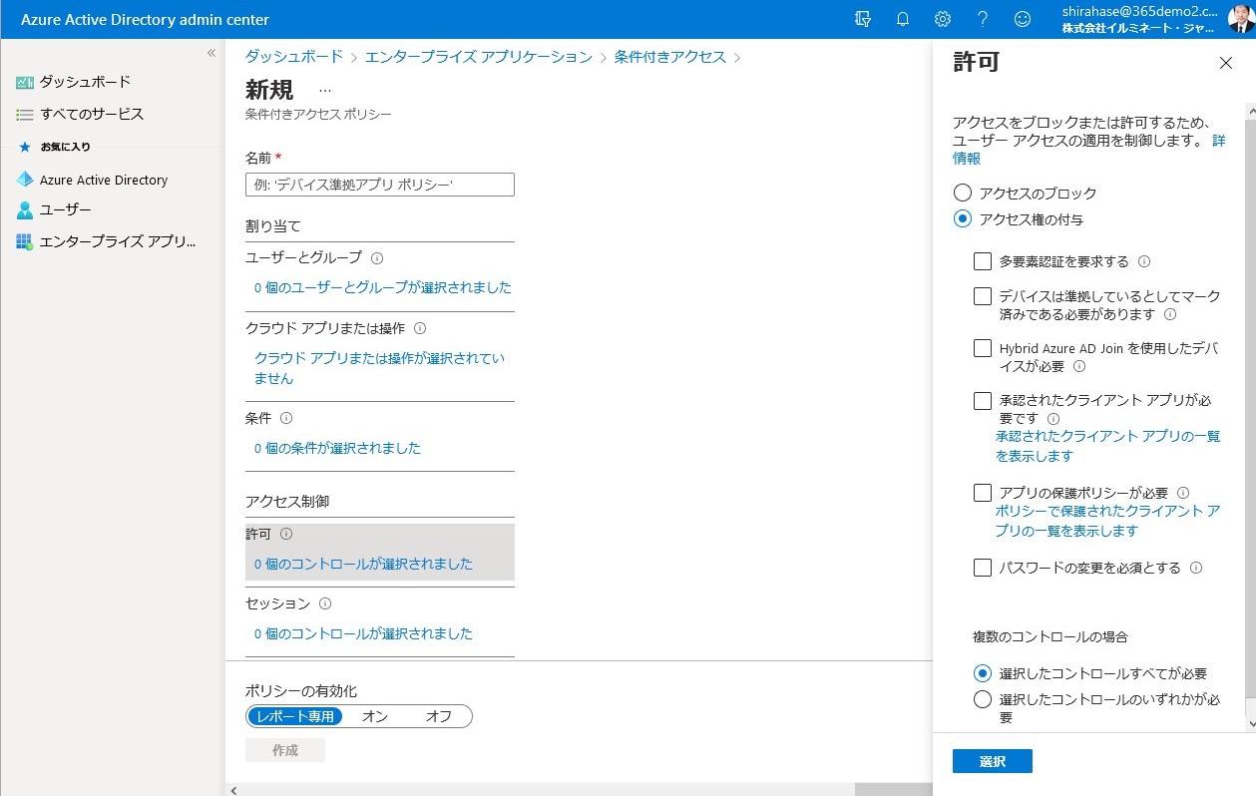Select 選択したコントロールのいずれかが必要 radio option

(983, 700)
